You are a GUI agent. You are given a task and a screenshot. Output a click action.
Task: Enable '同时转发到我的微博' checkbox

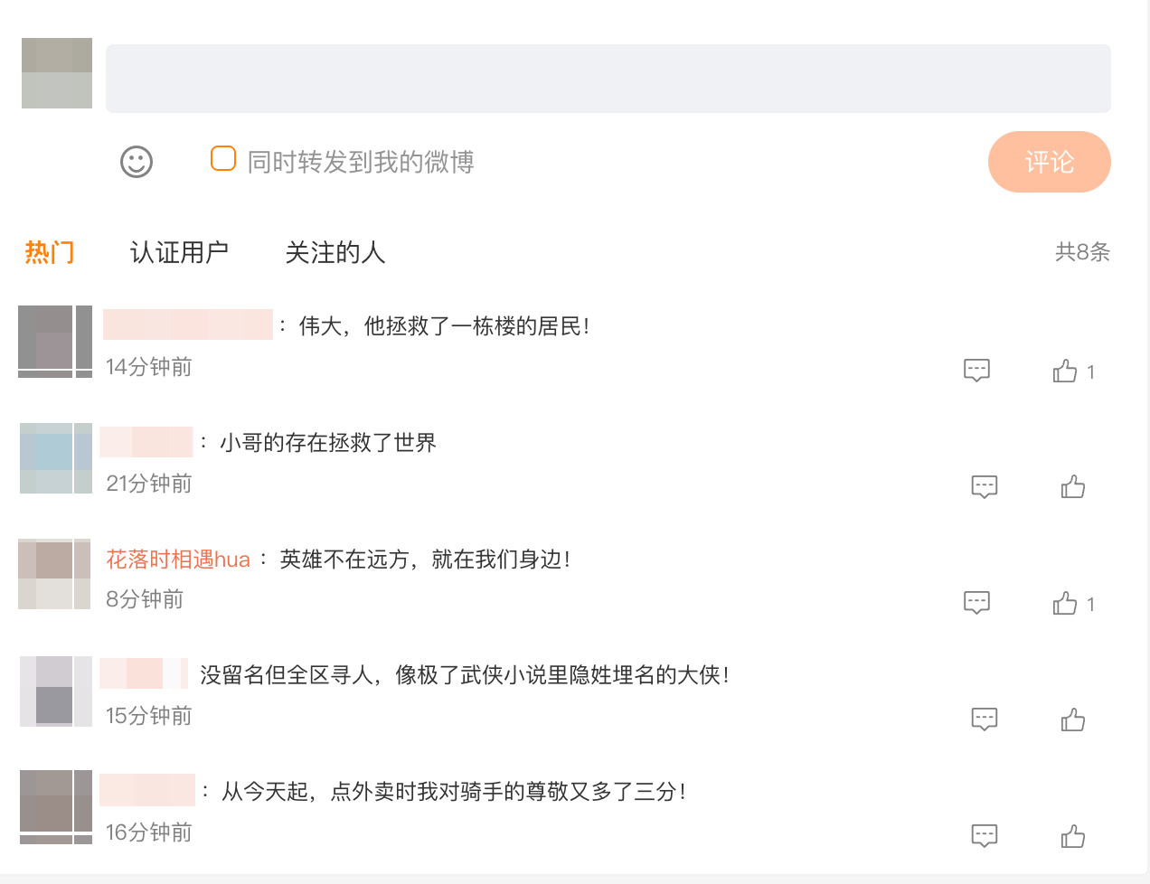pos(223,159)
